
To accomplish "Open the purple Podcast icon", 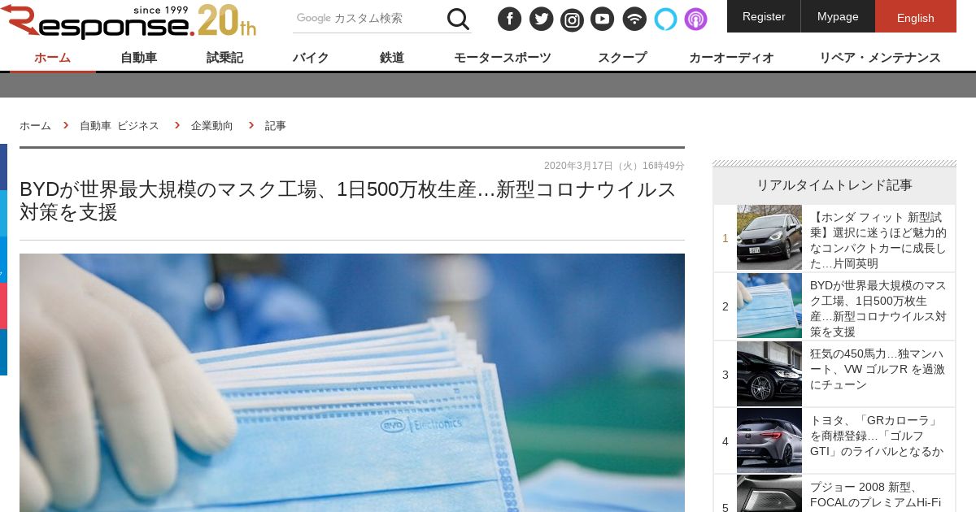I will 696,19.
